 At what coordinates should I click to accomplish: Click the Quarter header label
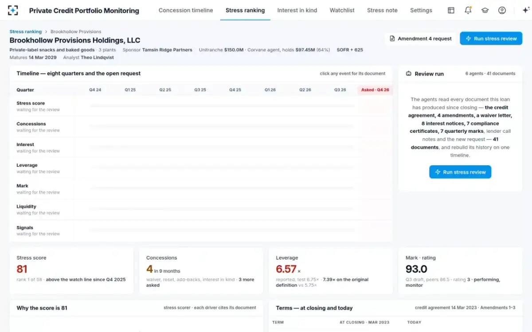(x=25, y=90)
